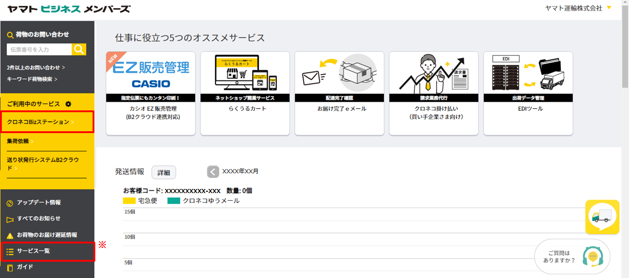Open settings gear beside ご利用中のサービス
Image resolution: width=629 pixels, height=278 pixels.
[69, 104]
